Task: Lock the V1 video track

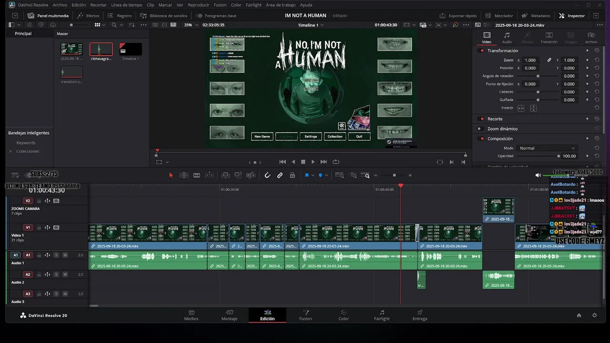Action: coord(39,227)
